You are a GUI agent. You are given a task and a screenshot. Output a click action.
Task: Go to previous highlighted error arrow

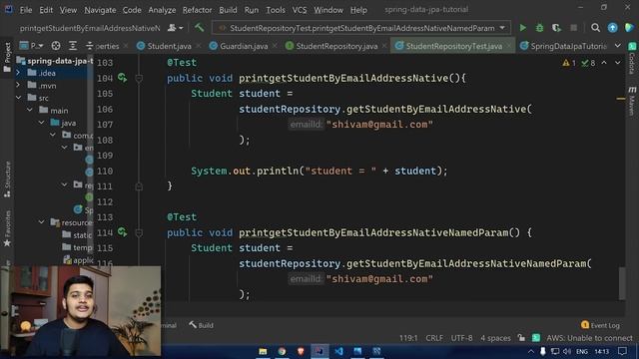[604, 63]
